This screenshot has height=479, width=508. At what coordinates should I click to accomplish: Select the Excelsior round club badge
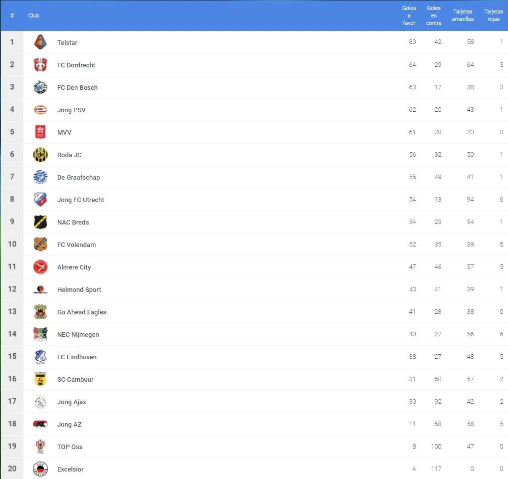pyautogui.click(x=40, y=469)
